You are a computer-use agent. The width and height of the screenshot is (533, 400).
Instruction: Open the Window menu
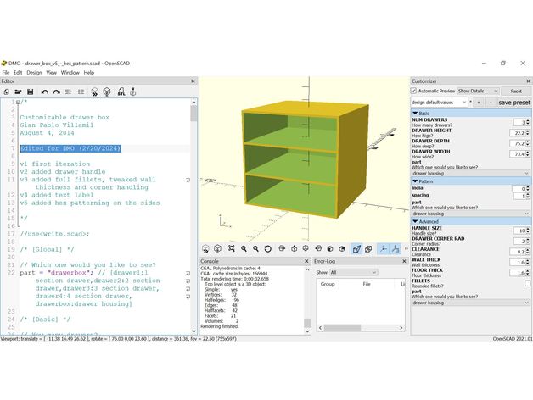[70, 73]
